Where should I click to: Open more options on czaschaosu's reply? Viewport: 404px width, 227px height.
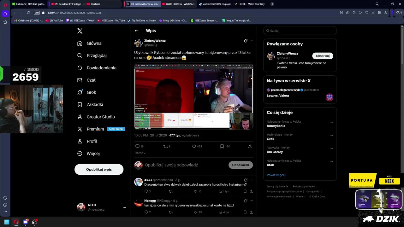tap(251, 180)
